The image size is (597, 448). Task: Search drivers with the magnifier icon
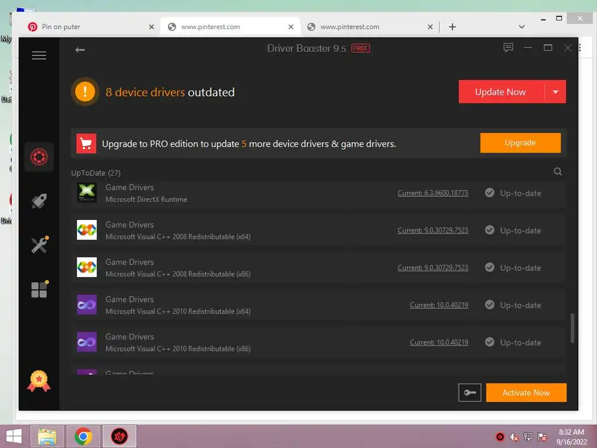(558, 171)
